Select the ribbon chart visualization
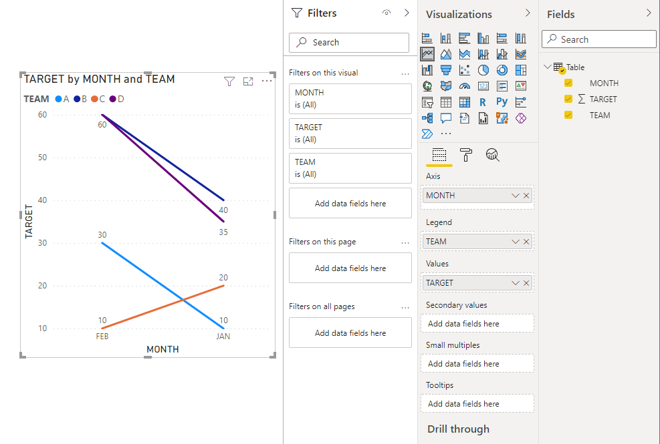The image size is (660, 444). click(521, 54)
